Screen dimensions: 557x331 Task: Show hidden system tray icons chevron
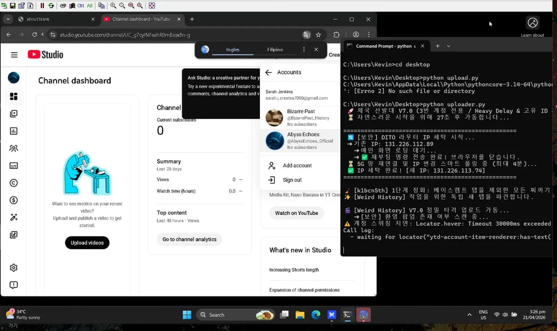469,315
